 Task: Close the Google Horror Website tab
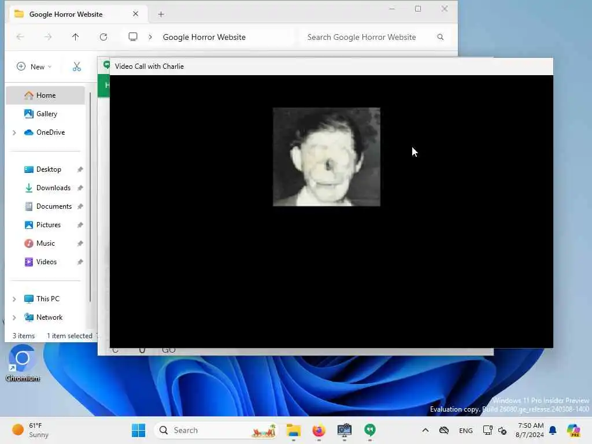135,14
